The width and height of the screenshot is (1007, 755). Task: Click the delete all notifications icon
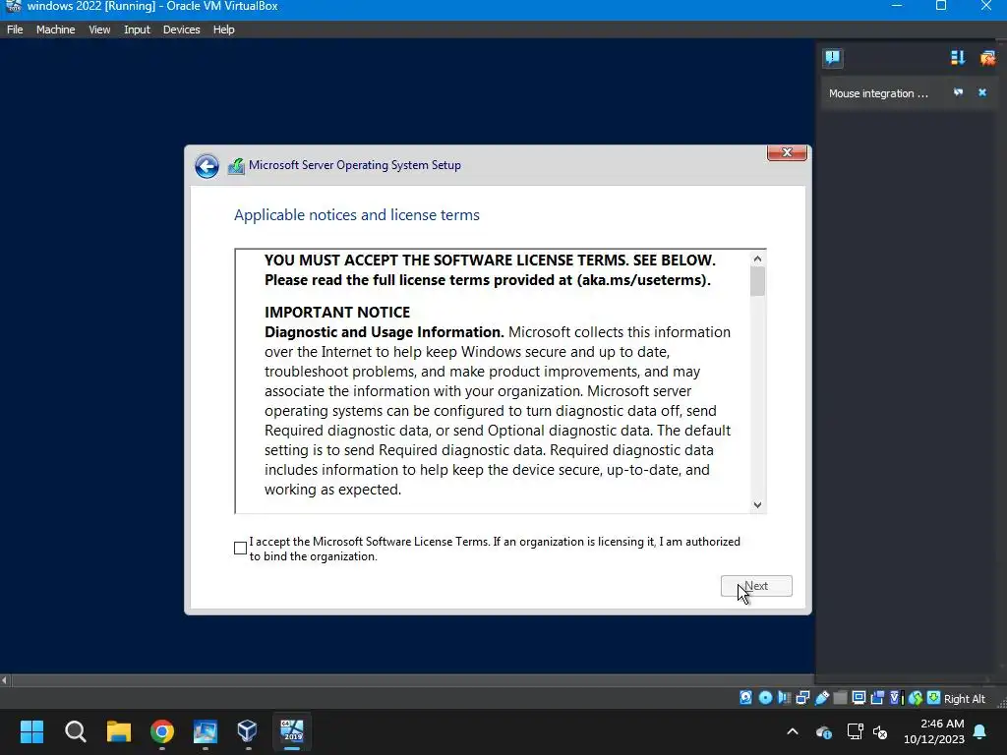point(987,58)
